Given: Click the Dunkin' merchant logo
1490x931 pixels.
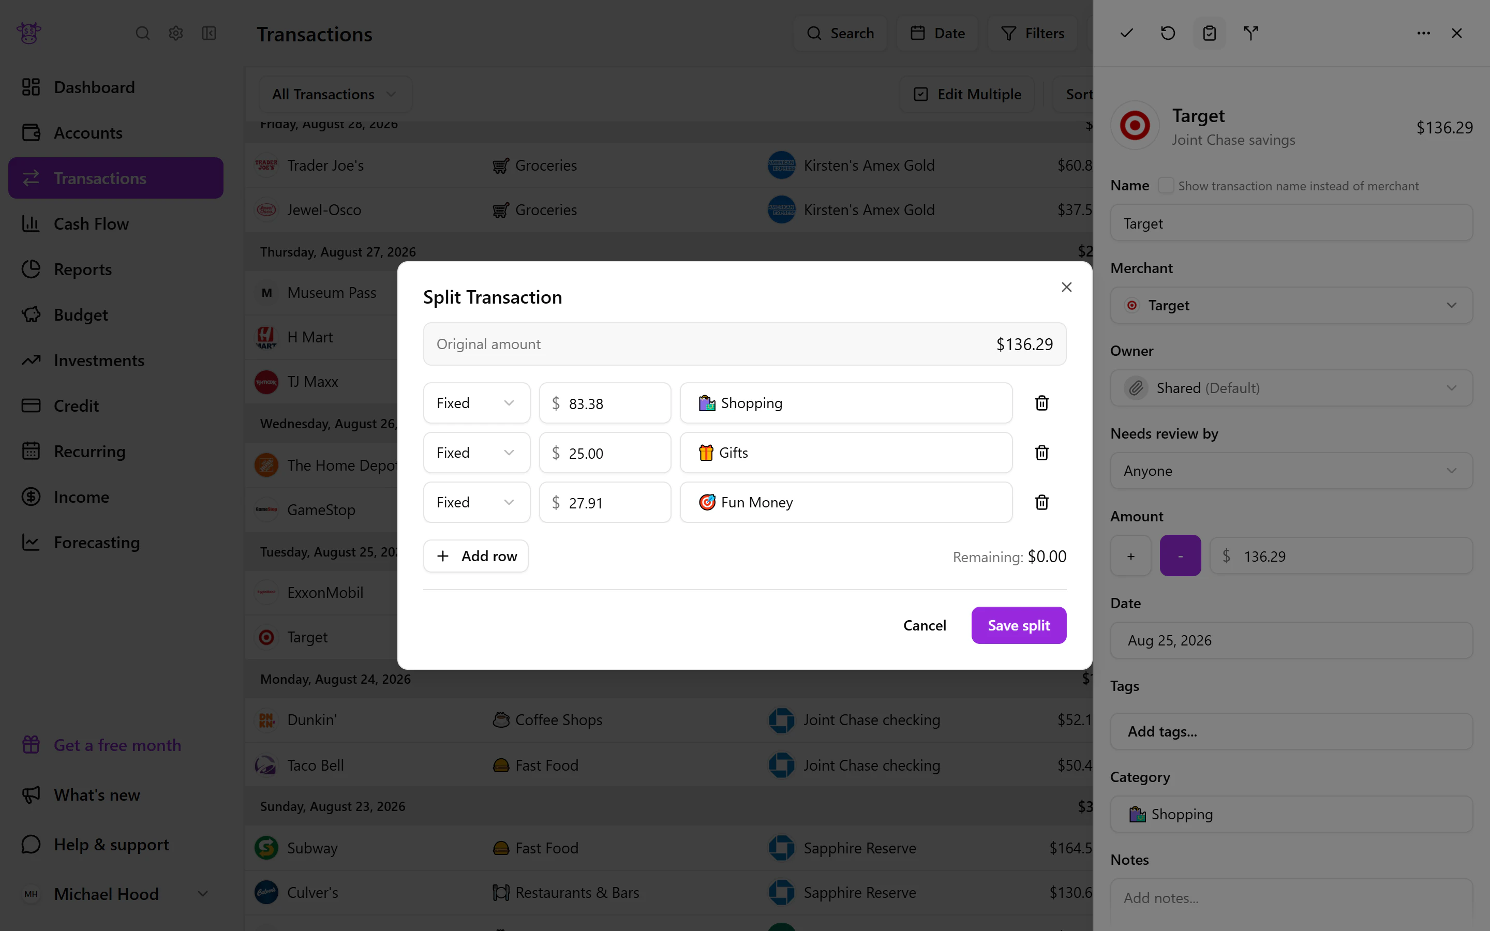Looking at the screenshot, I should click(266, 720).
